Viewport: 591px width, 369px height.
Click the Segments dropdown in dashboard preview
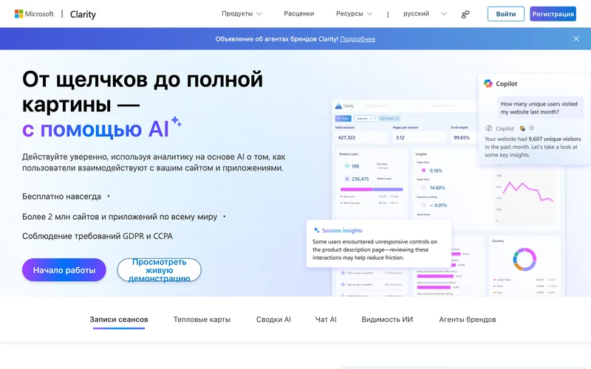[x=364, y=119]
